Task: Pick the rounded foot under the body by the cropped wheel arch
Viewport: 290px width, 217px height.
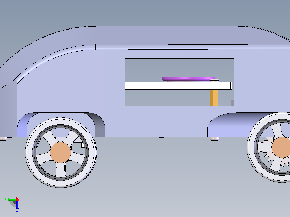Action: [x=214, y=139]
